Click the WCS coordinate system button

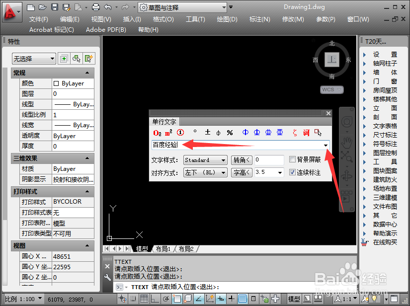click(x=331, y=89)
